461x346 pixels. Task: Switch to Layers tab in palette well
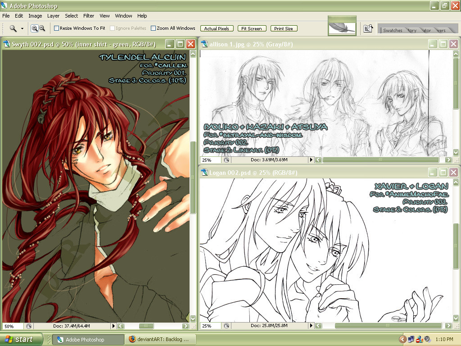coord(440,30)
